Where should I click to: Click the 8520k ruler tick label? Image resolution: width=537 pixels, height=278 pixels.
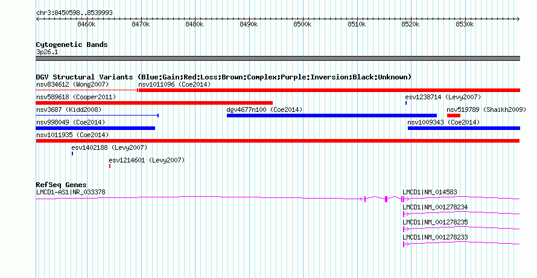point(411,25)
